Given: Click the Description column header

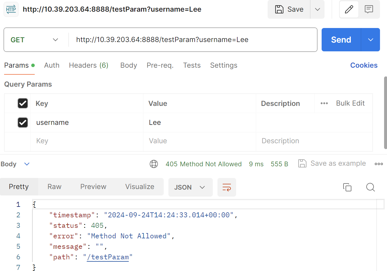Looking at the screenshot, I should pos(280,104).
